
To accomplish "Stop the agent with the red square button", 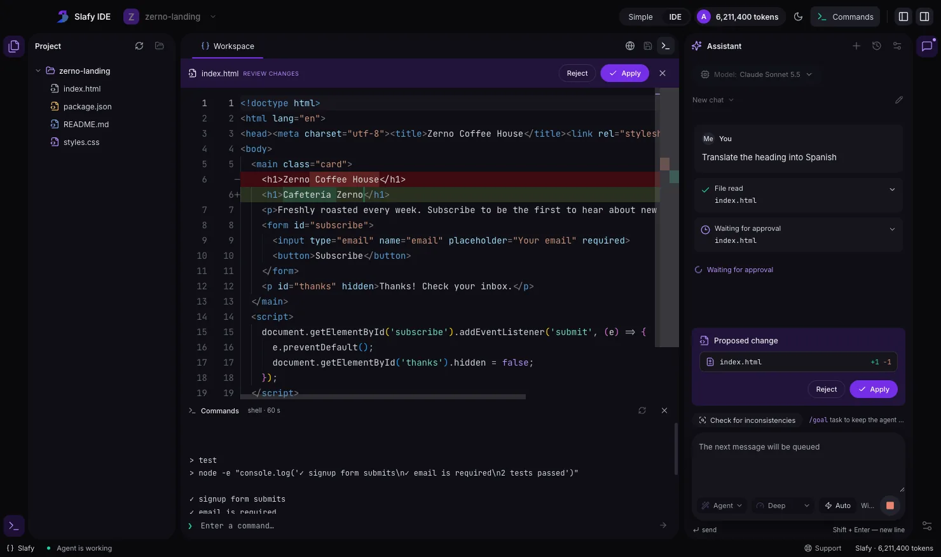I will coord(890,505).
